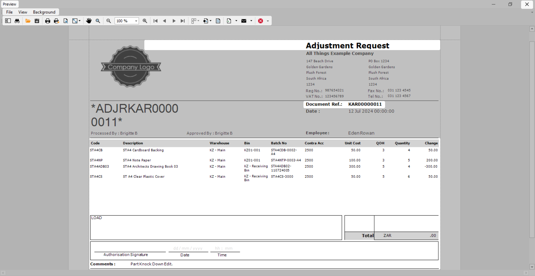Toggle the thumbnails panel icon
The height and width of the screenshot is (276, 535).
tap(8, 21)
